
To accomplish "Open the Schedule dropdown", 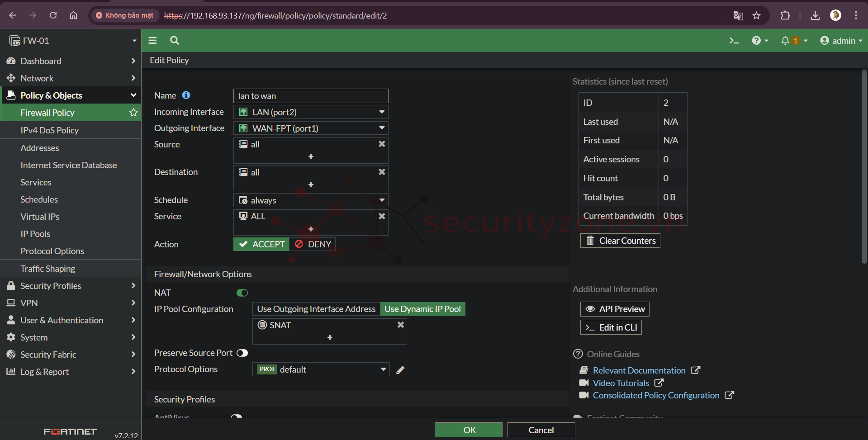I will pyautogui.click(x=311, y=200).
